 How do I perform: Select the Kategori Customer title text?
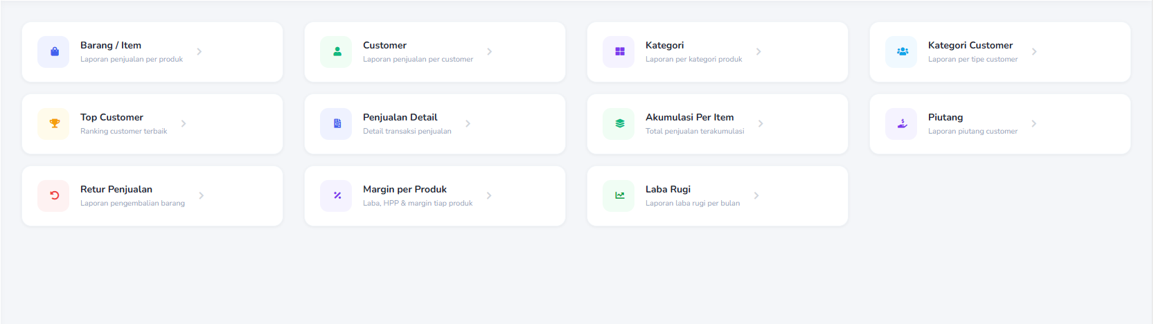coord(970,45)
